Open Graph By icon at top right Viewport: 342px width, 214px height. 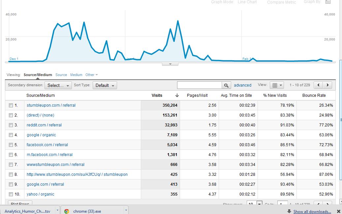[328, 2]
